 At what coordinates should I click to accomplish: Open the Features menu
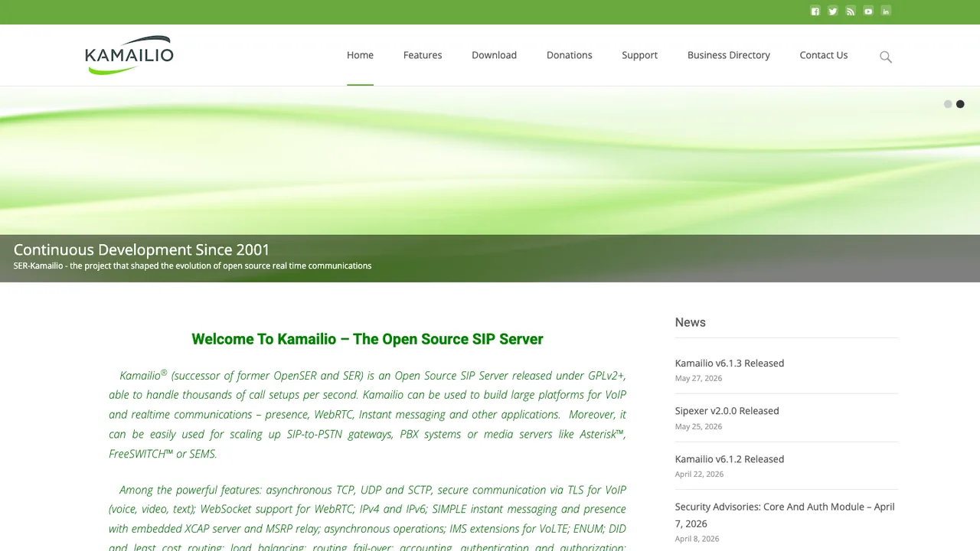pyautogui.click(x=423, y=55)
